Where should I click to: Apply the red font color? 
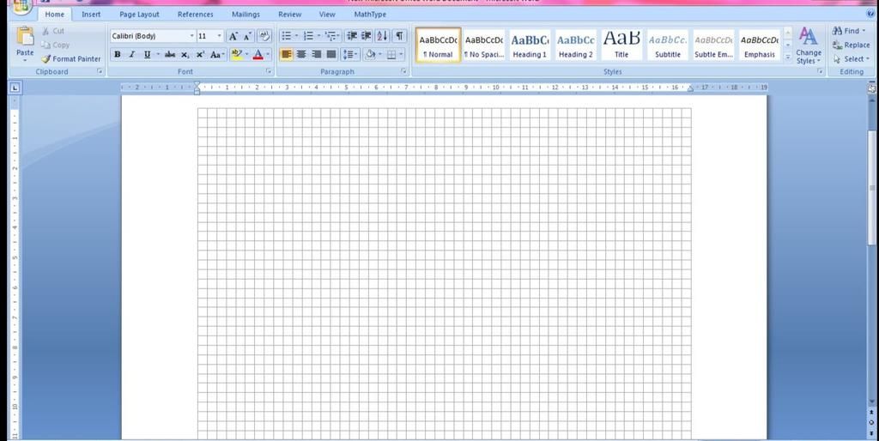(x=258, y=54)
